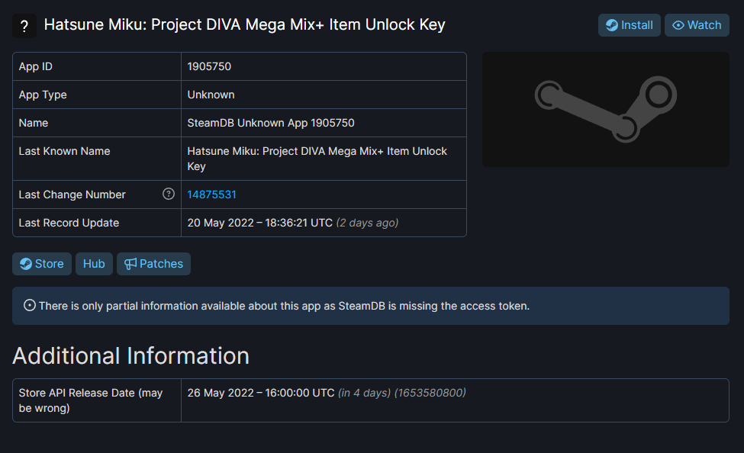Click the large Steam logo placeholder image

click(x=605, y=109)
